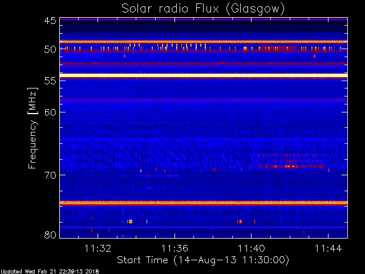Click the '45' frequency tick label
This screenshot has width=365, height=274.
coord(50,21)
